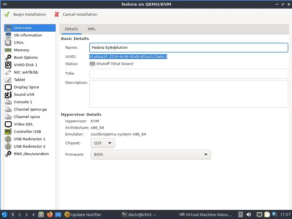Select the VirtIO Disk 1 drive icon
Screen dimensions: 292x219
point(8,65)
